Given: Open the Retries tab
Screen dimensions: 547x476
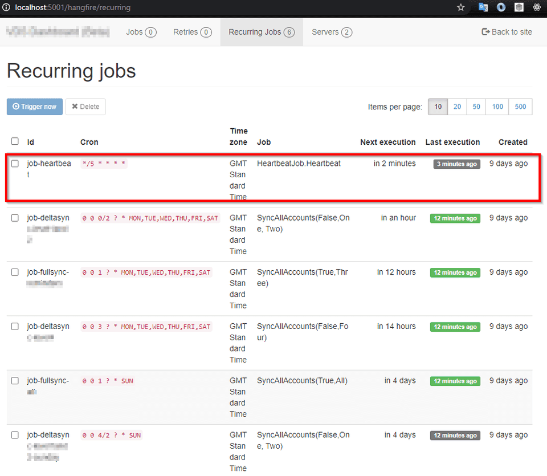Looking at the screenshot, I should click(x=192, y=32).
